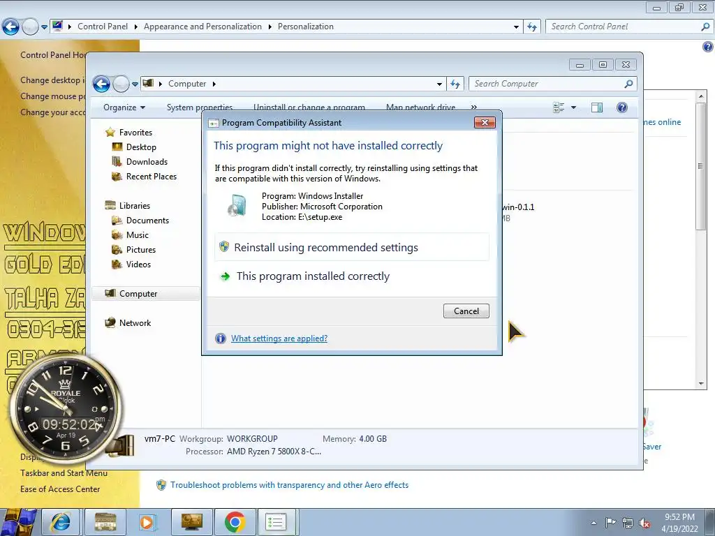Troubleshoot transparency and Aero effects link

(x=289, y=485)
